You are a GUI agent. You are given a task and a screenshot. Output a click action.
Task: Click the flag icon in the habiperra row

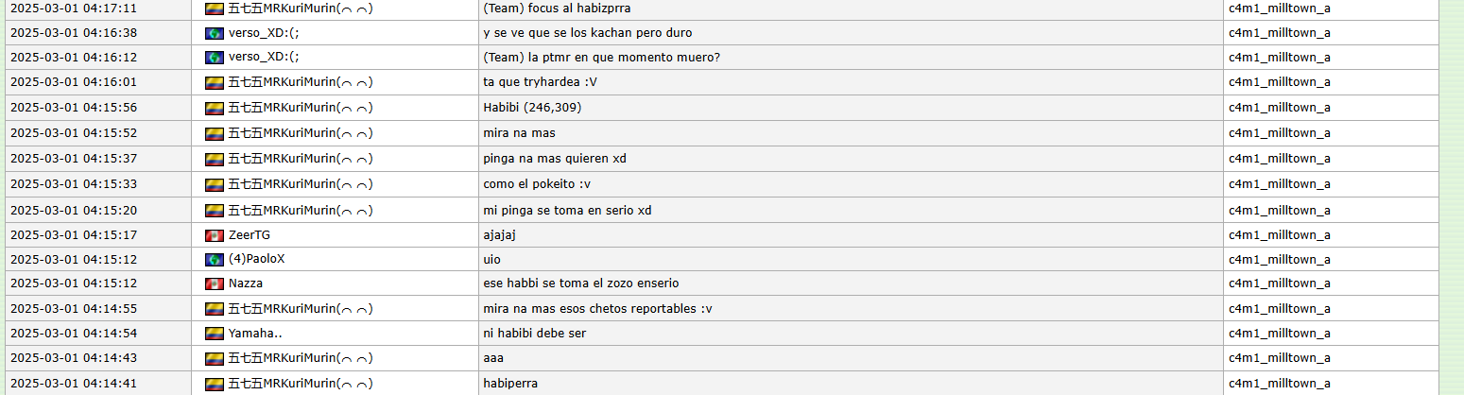[x=215, y=383]
